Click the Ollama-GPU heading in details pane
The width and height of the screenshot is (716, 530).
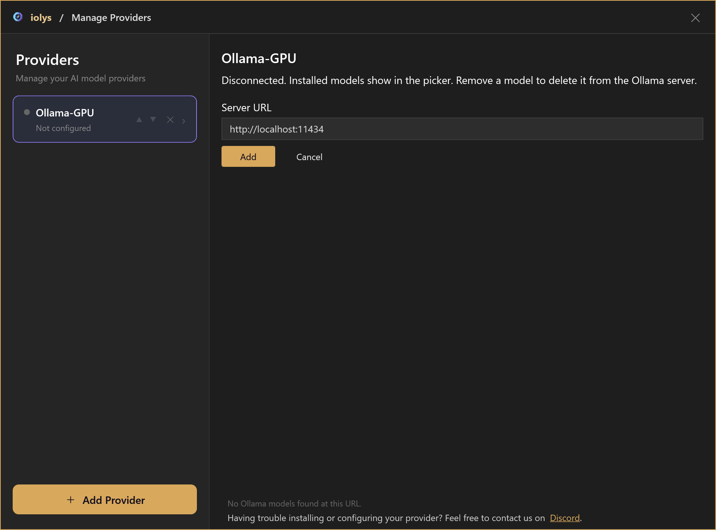[x=259, y=58]
